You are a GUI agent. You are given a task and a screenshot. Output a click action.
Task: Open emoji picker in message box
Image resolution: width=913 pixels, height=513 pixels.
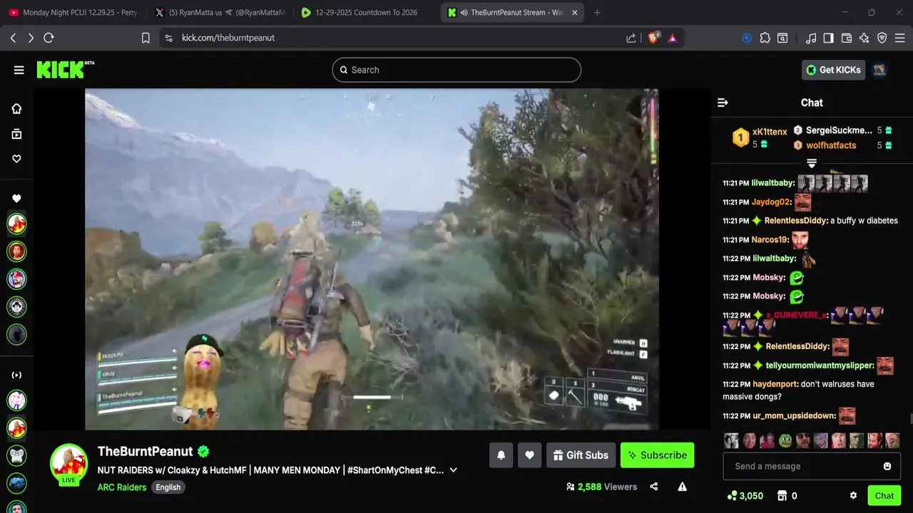pos(887,466)
